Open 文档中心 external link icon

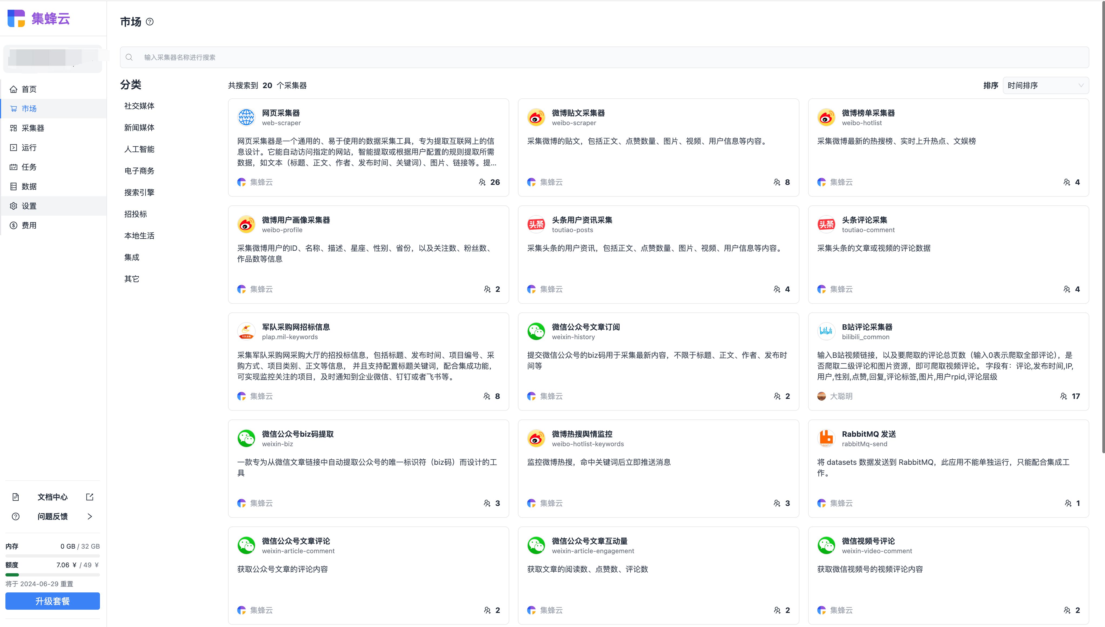click(x=89, y=497)
